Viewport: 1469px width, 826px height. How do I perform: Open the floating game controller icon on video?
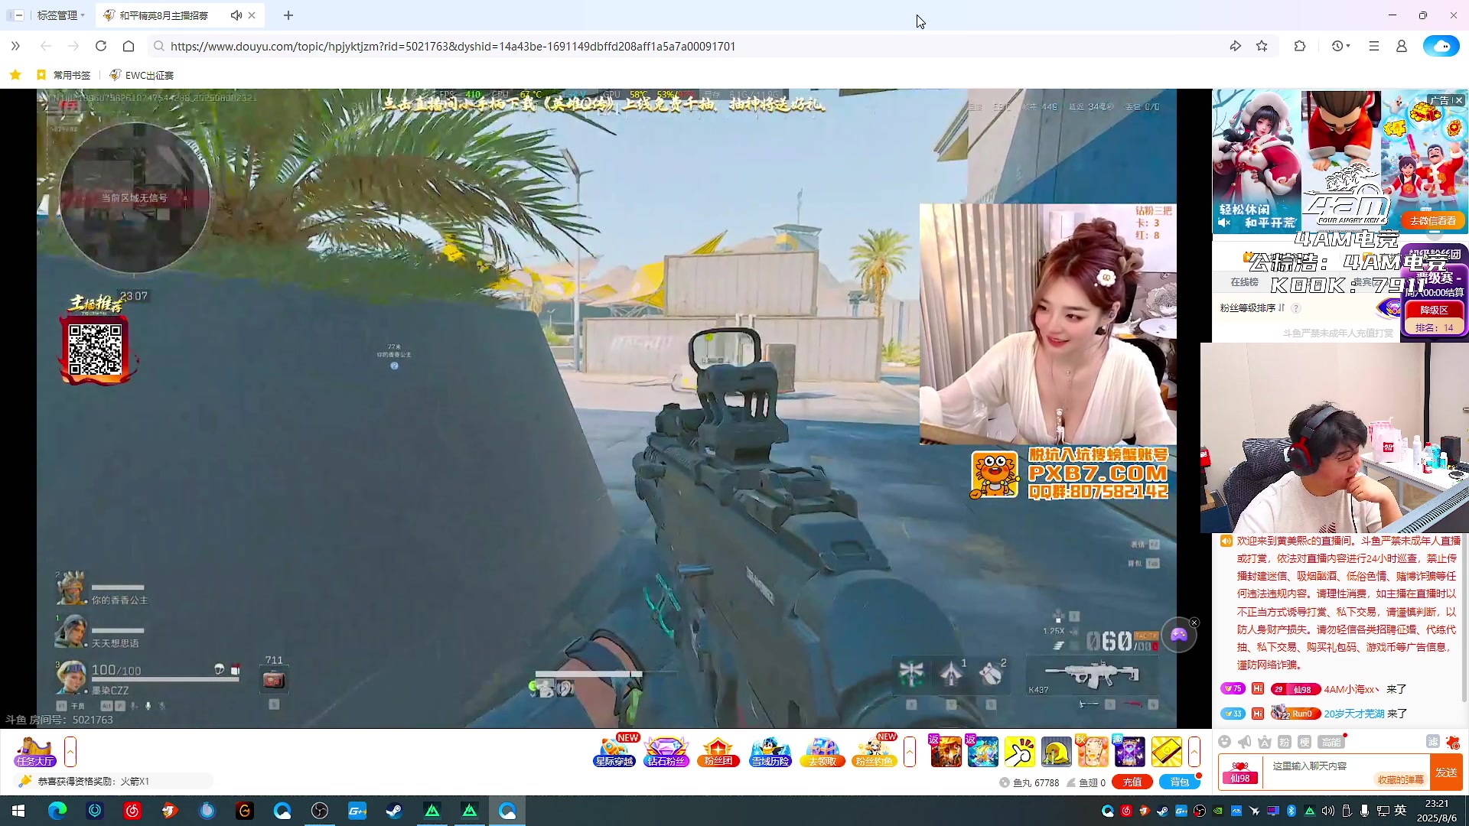point(1178,635)
